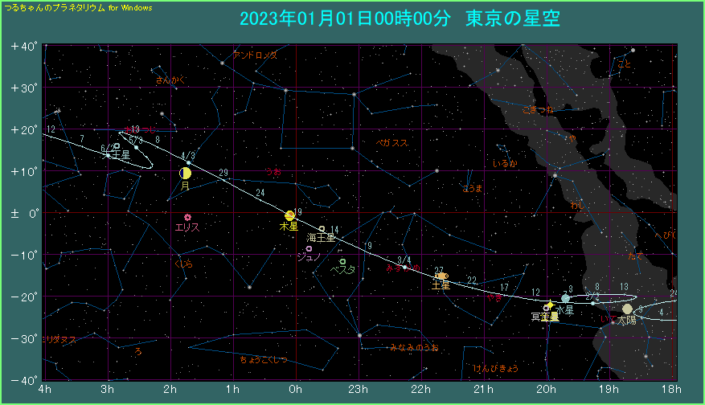Click the Mercury (水星) planet icon
705x405 pixels.
pyautogui.click(x=566, y=298)
